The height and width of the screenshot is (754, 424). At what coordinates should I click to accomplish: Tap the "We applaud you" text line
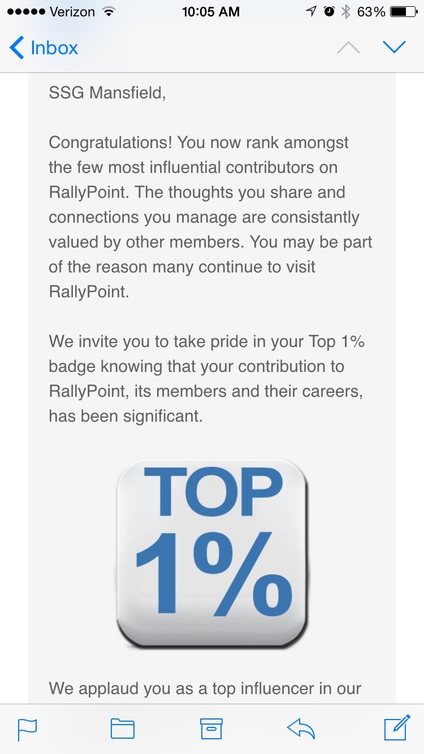pyautogui.click(x=205, y=688)
